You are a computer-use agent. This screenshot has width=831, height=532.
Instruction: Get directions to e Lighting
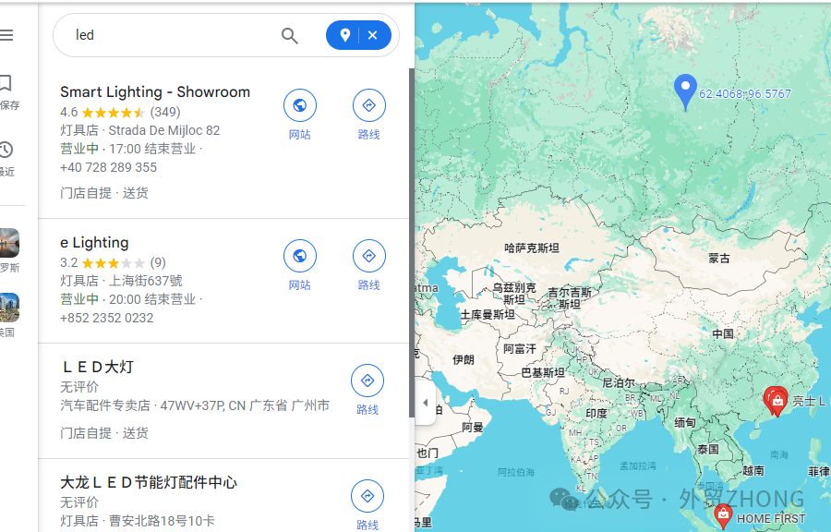tap(368, 256)
